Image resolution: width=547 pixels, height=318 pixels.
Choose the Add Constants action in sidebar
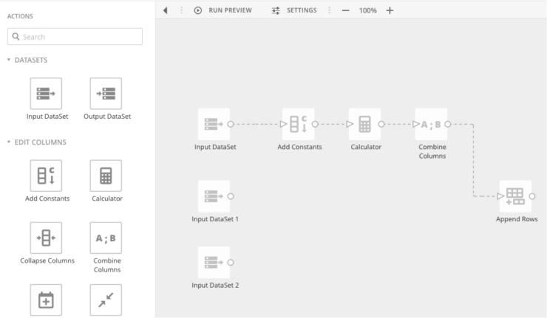coord(46,176)
